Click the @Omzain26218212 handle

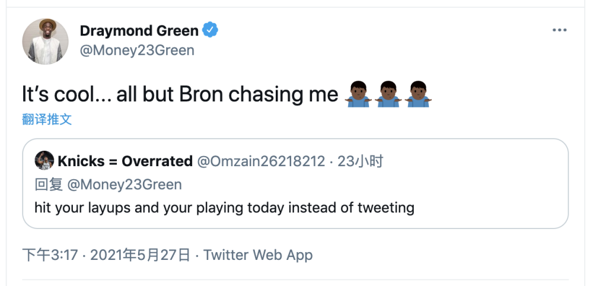pyautogui.click(x=261, y=161)
